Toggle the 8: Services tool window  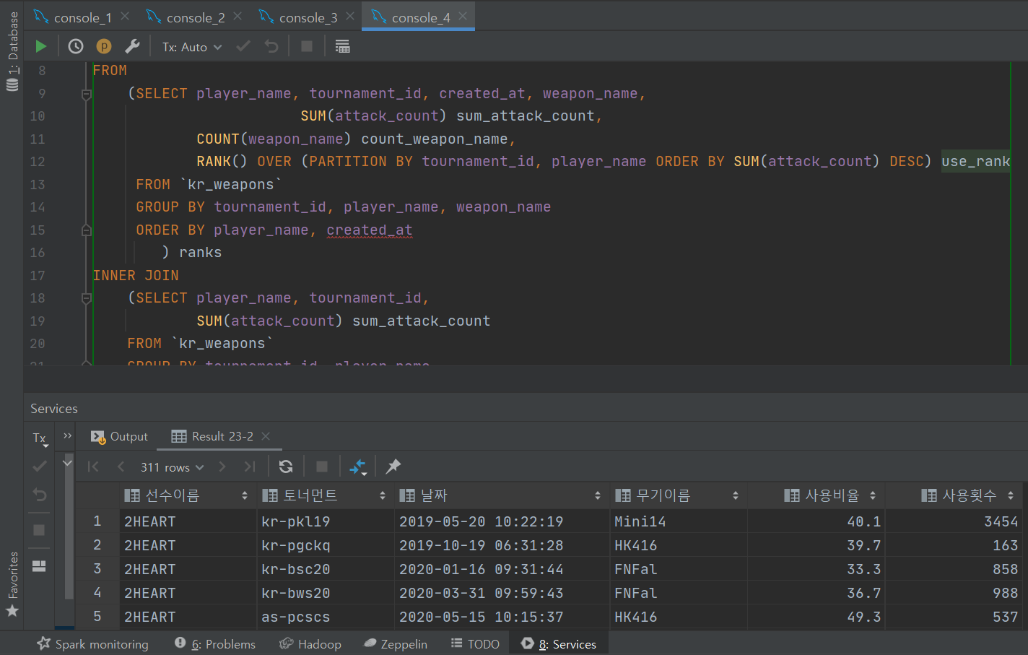pyautogui.click(x=559, y=644)
